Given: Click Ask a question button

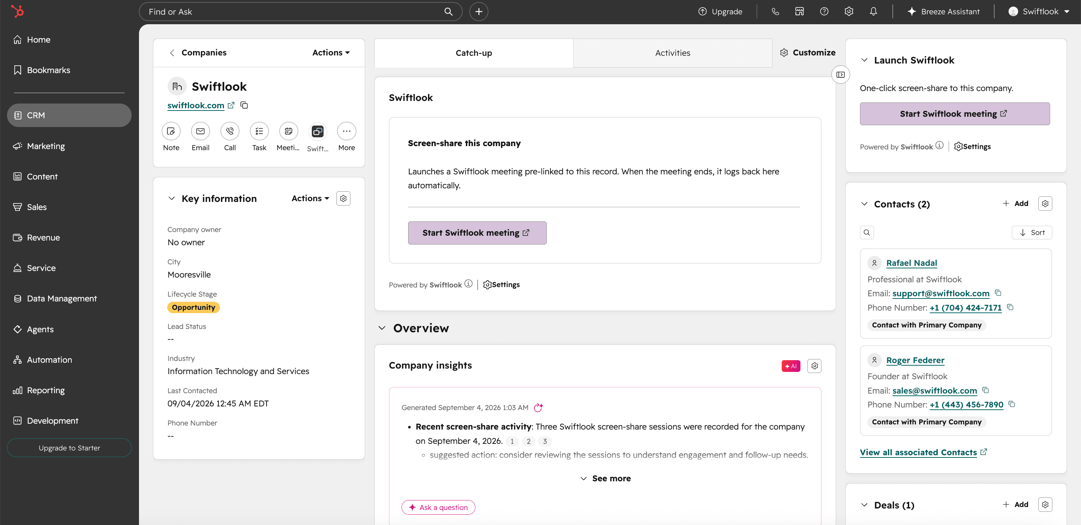Looking at the screenshot, I should pos(438,507).
